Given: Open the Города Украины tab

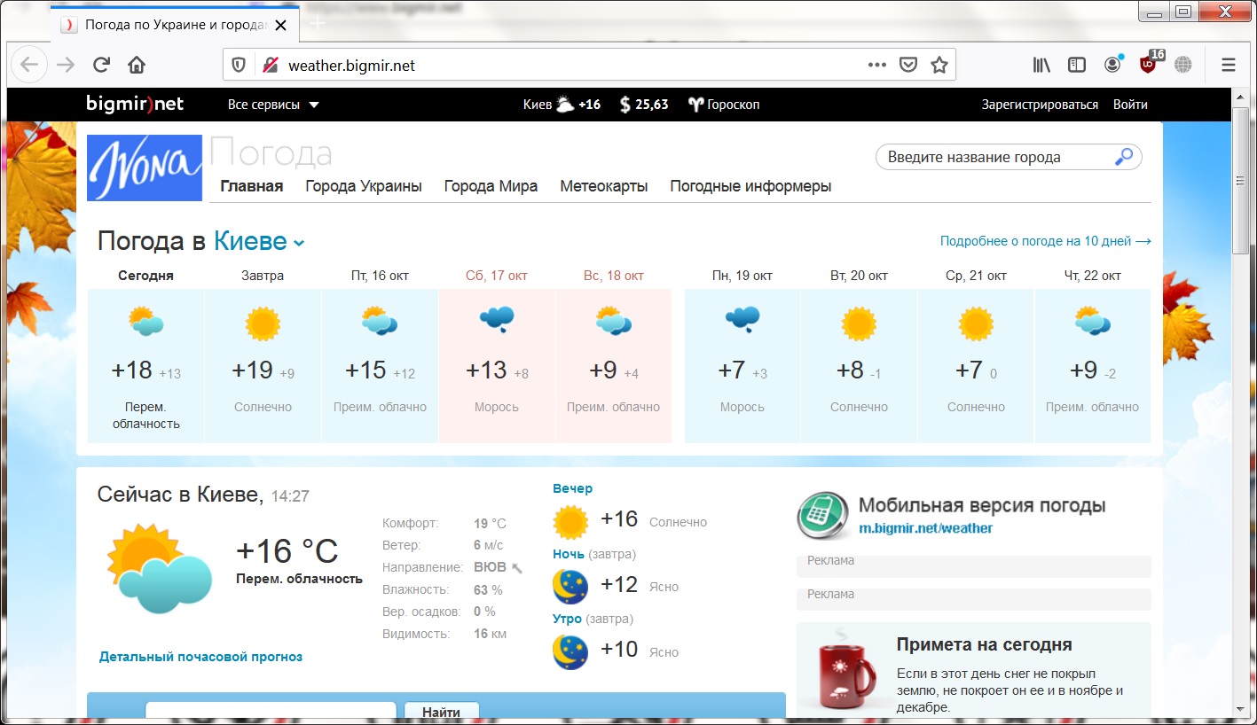Looking at the screenshot, I should coord(363,186).
